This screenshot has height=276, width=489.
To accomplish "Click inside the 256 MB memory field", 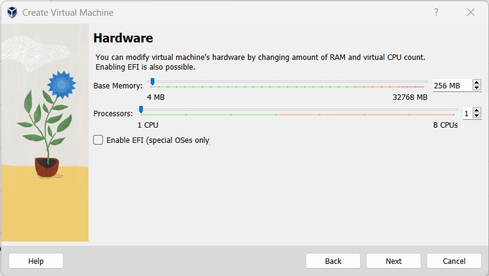I will point(452,85).
